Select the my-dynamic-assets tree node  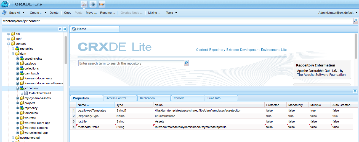38,98
